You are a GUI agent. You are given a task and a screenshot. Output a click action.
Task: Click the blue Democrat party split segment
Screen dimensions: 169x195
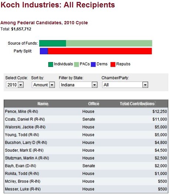pyautogui.click(x=44, y=51)
